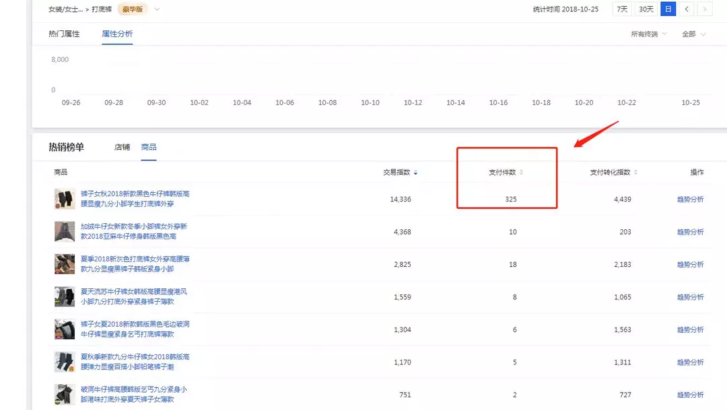Select the 日 daily view button

668,9
